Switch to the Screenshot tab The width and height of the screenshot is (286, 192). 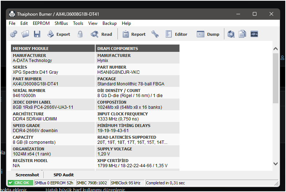27,175
